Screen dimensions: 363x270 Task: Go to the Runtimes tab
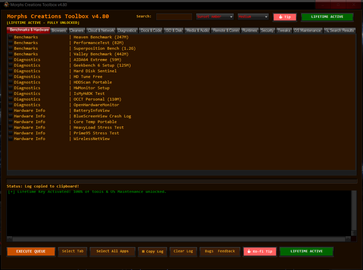[x=250, y=31]
